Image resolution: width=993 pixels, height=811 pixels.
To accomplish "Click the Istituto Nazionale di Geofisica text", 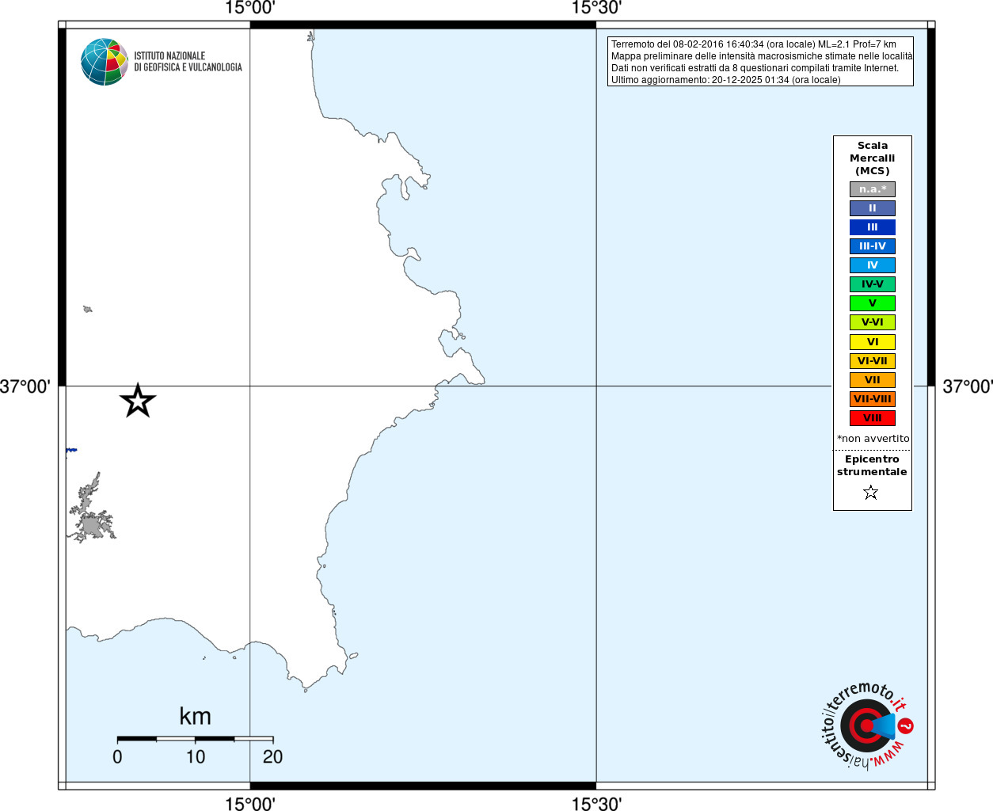I will [x=188, y=62].
